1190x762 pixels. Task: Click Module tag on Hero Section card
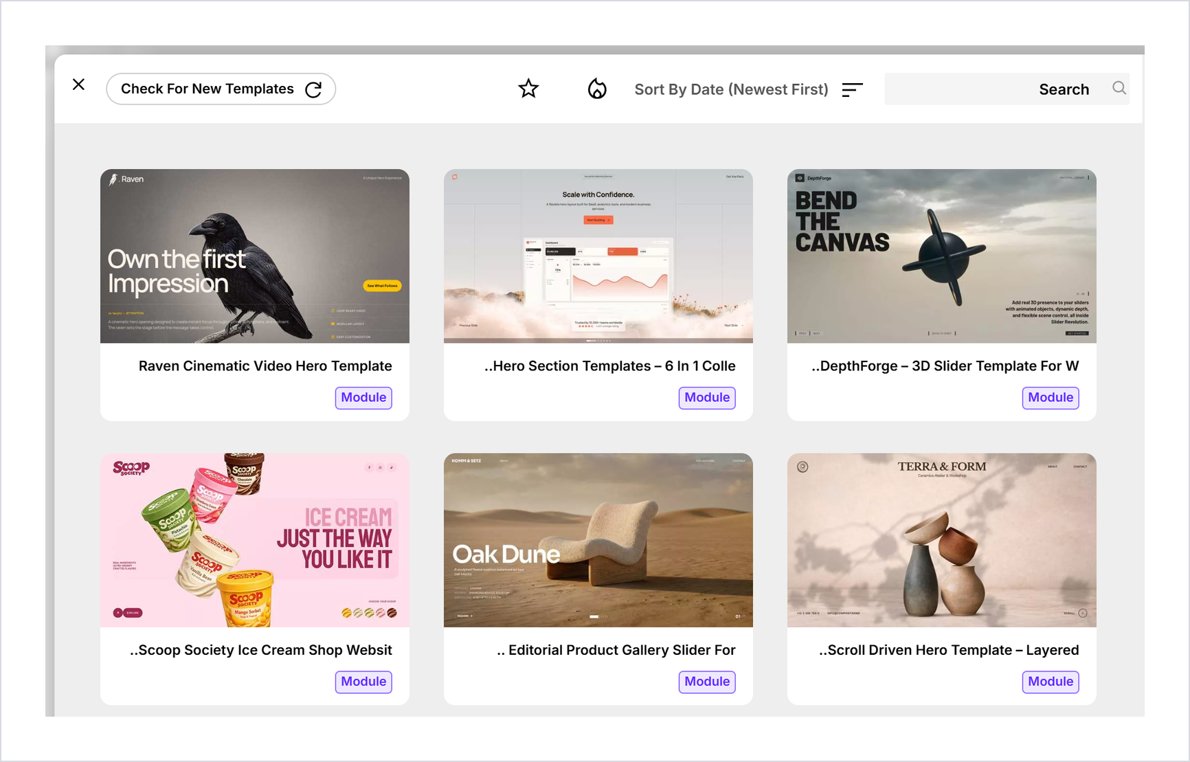click(x=707, y=398)
